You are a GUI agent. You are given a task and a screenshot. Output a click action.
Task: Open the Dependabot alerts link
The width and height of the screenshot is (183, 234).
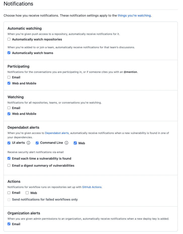point(57,133)
